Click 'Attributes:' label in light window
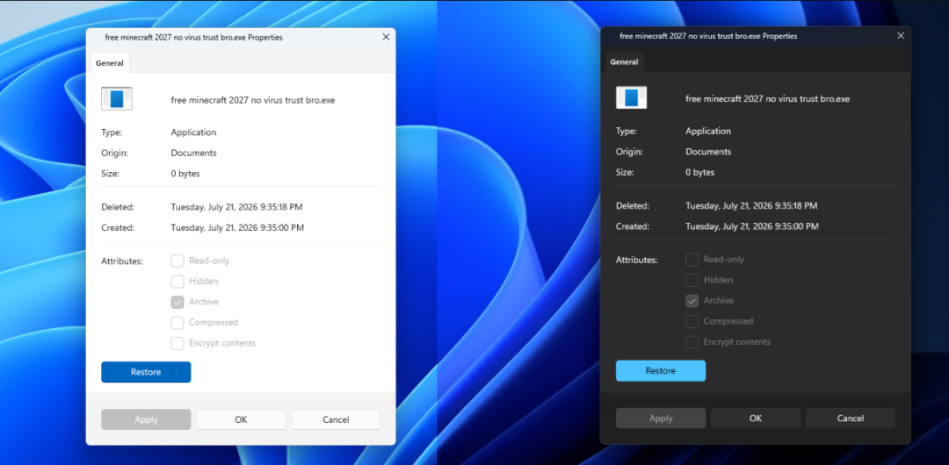The width and height of the screenshot is (949, 465). tap(121, 261)
